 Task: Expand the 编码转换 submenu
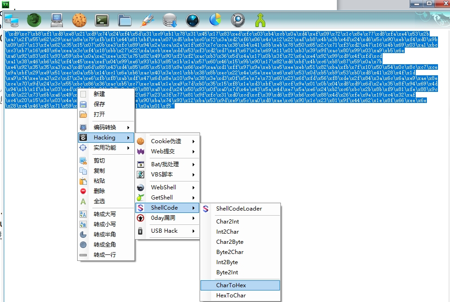[x=106, y=127]
